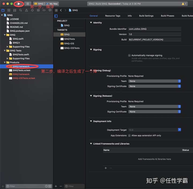193x189 pixels.
Task: Select the SINQTests target
Action: (69, 39)
